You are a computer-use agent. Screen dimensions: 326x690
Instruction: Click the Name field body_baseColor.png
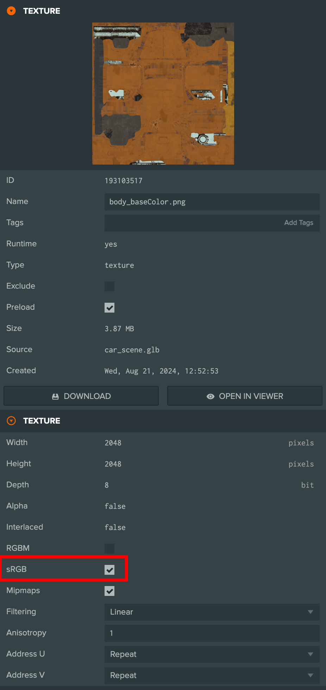(212, 202)
